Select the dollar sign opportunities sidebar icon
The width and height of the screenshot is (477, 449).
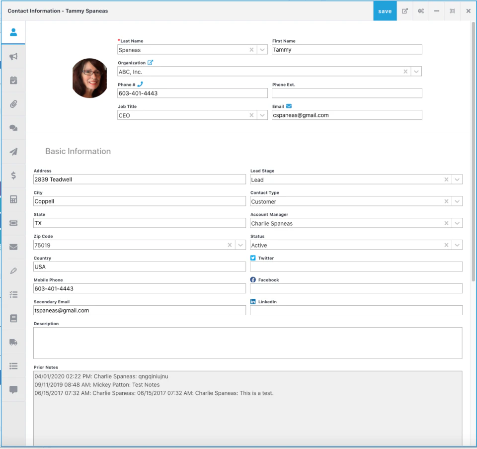pos(13,176)
